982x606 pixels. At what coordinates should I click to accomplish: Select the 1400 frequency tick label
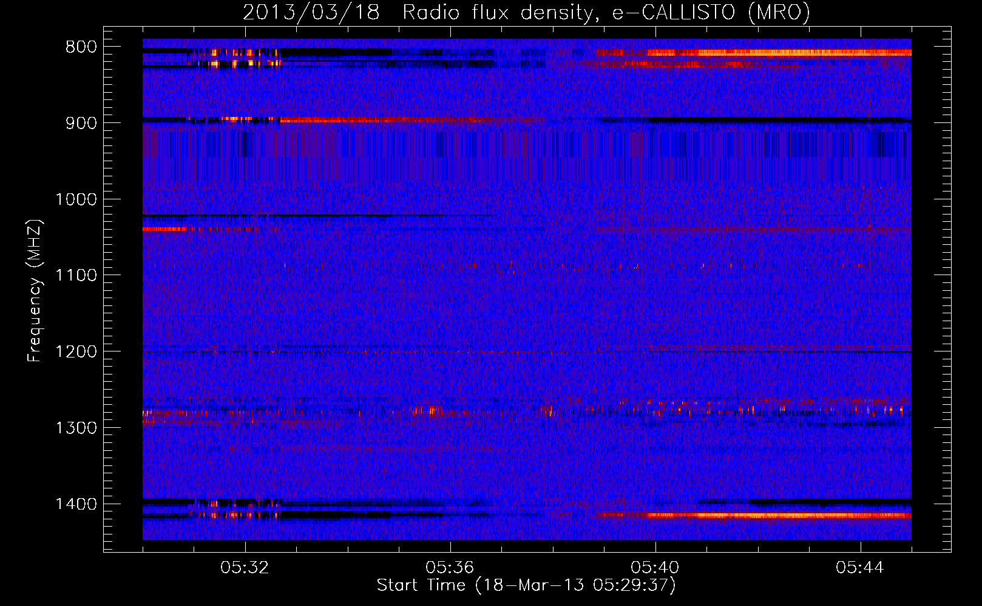(x=76, y=504)
